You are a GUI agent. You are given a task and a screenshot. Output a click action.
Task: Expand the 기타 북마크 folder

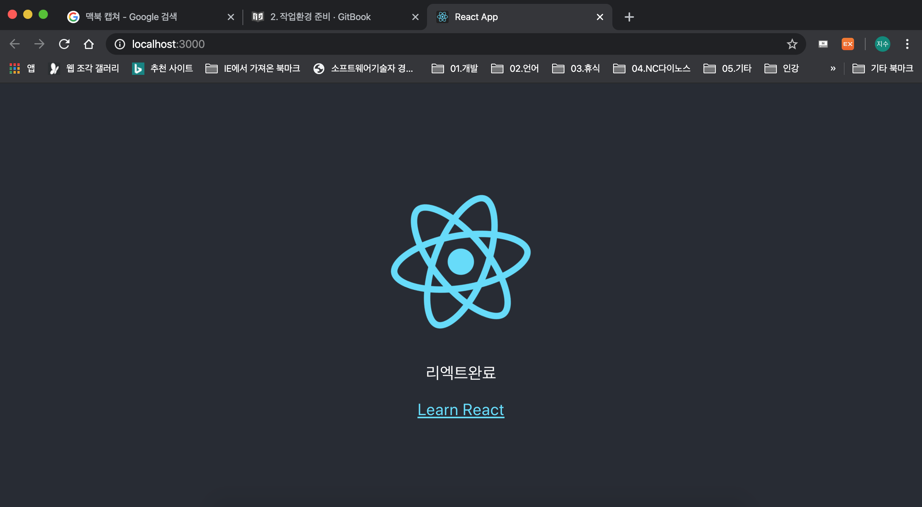883,68
